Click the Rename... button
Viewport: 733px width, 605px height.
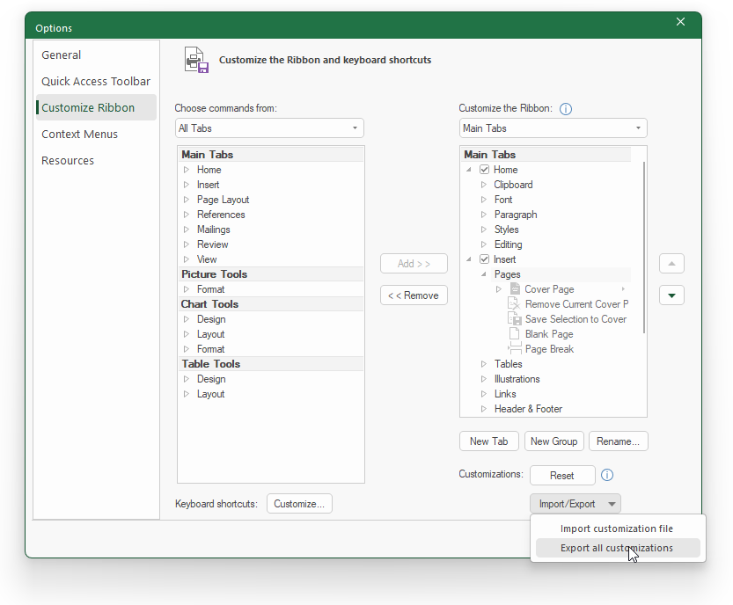point(619,441)
